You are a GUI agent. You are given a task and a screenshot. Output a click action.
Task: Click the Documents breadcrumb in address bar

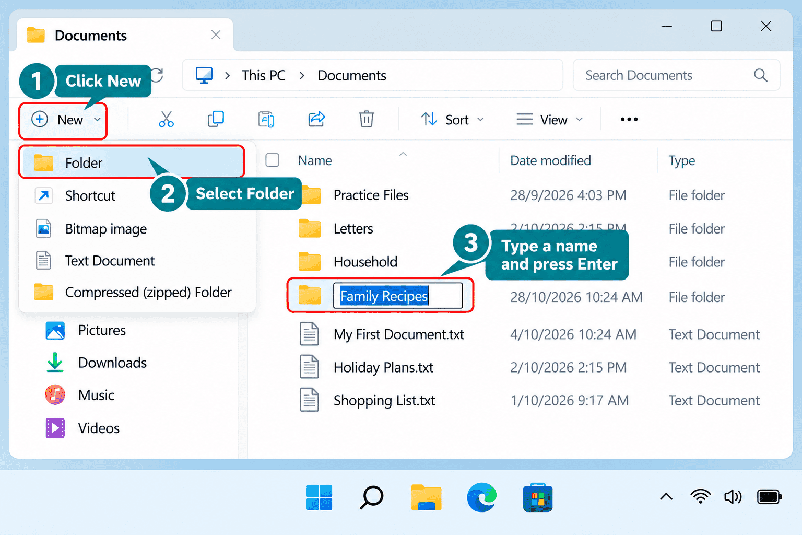[352, 76]
